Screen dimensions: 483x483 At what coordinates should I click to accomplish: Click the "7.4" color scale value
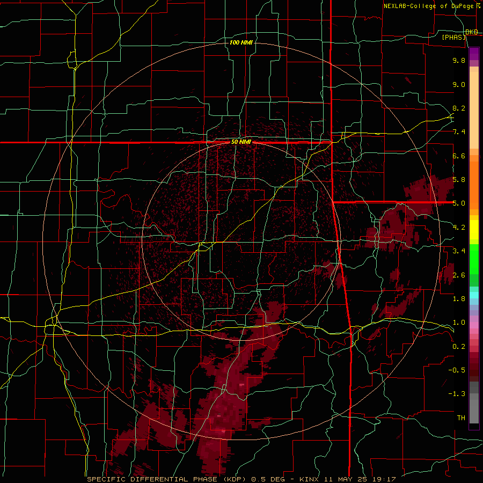(459, 132)
